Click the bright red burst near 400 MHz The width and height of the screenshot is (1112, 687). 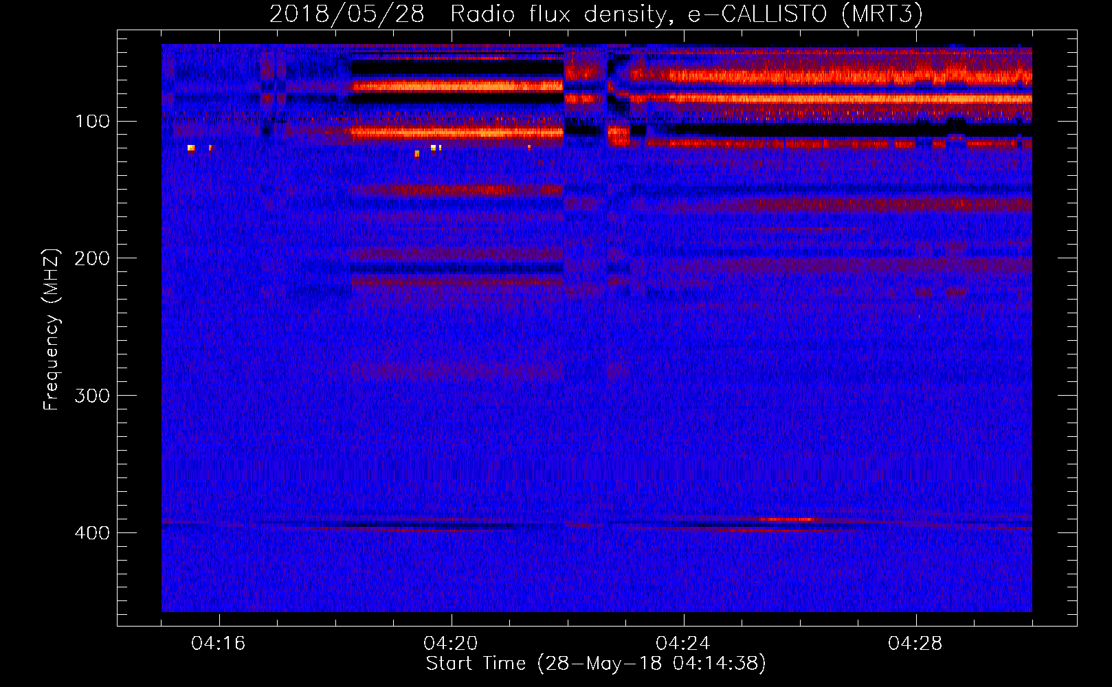pyautogui.click(x=787, y=519)
